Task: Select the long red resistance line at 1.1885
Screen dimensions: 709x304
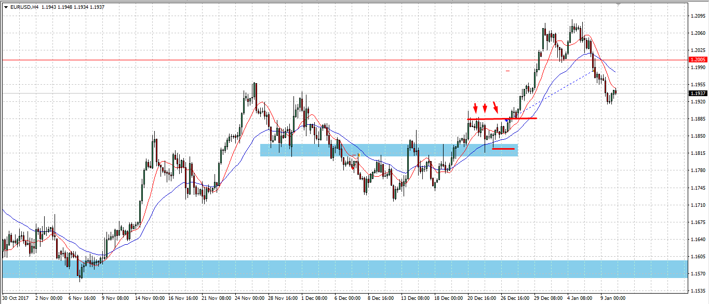Action: (x=502, y=119)
